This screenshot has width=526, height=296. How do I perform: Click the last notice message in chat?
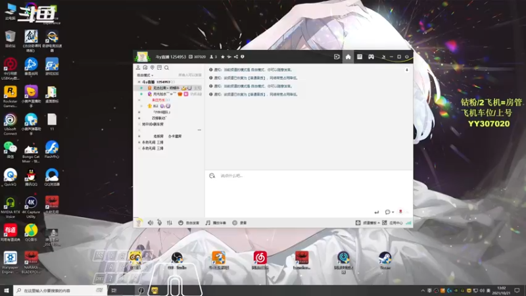point(254,94)
